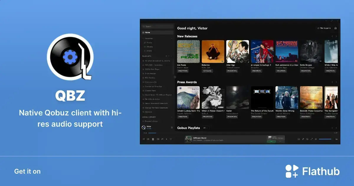Open the play queue icon
The height and width of the screenshot is (186, 354).
click(336, 139)
